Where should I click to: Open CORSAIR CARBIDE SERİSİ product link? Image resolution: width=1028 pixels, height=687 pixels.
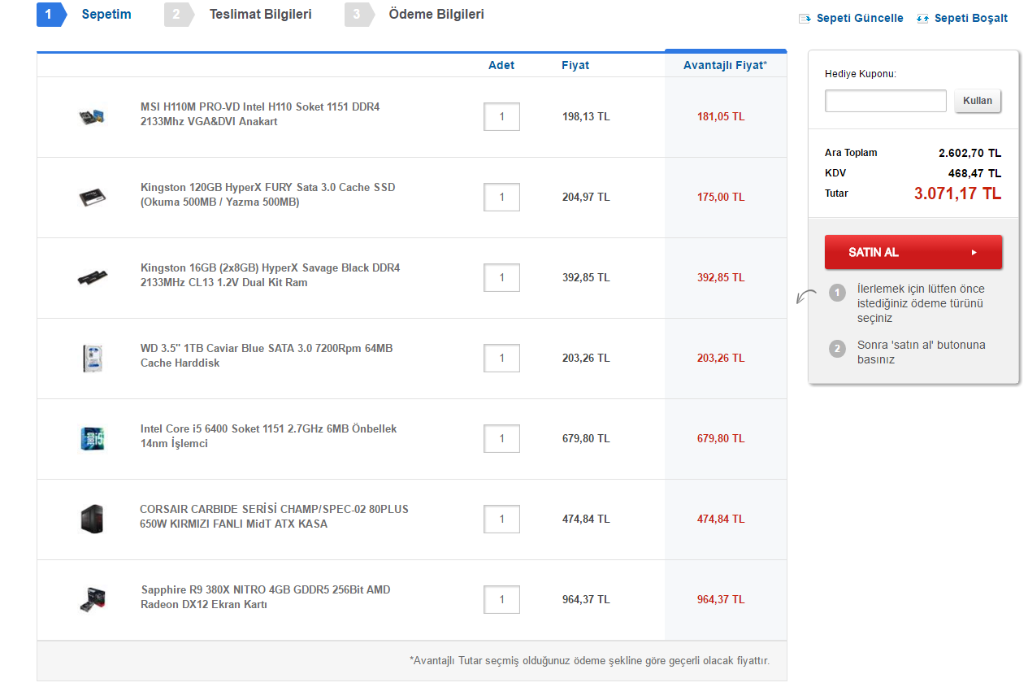tap(274, 516)
